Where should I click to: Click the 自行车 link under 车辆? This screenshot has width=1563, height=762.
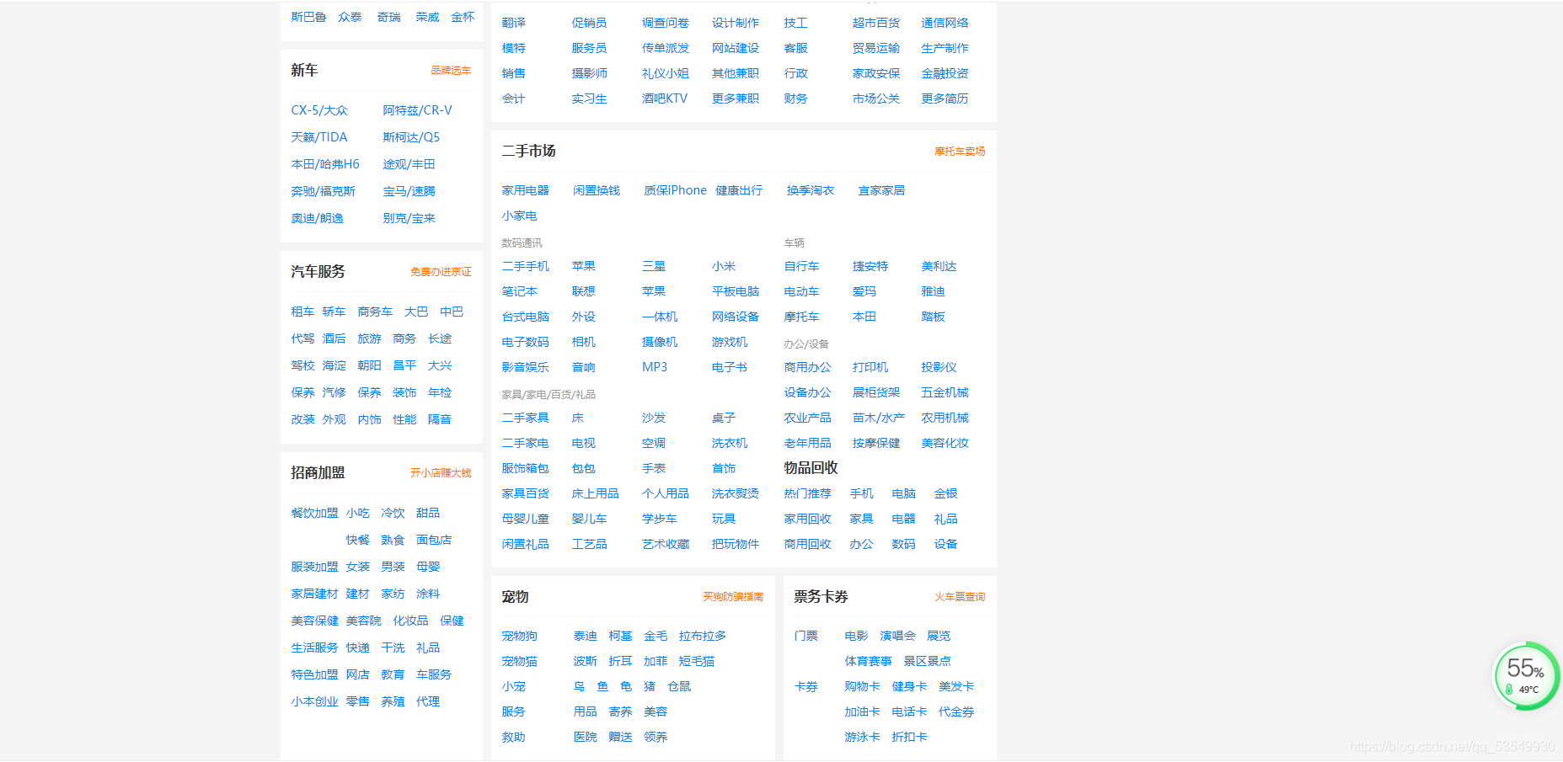click(801, 266)
